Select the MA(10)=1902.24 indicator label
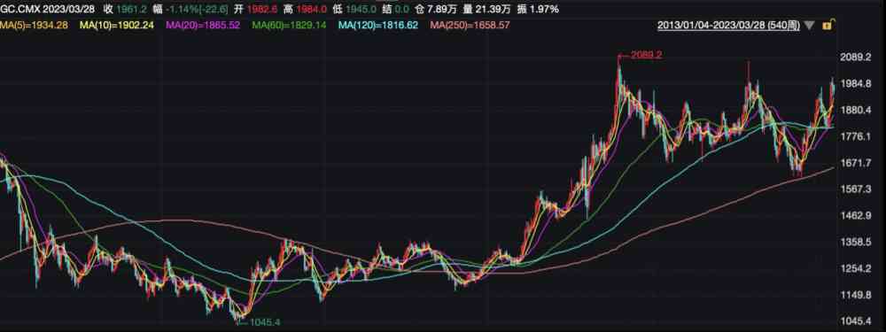This screenshot has width=886, height=332. pyautogui.click(x=116, y=25)
